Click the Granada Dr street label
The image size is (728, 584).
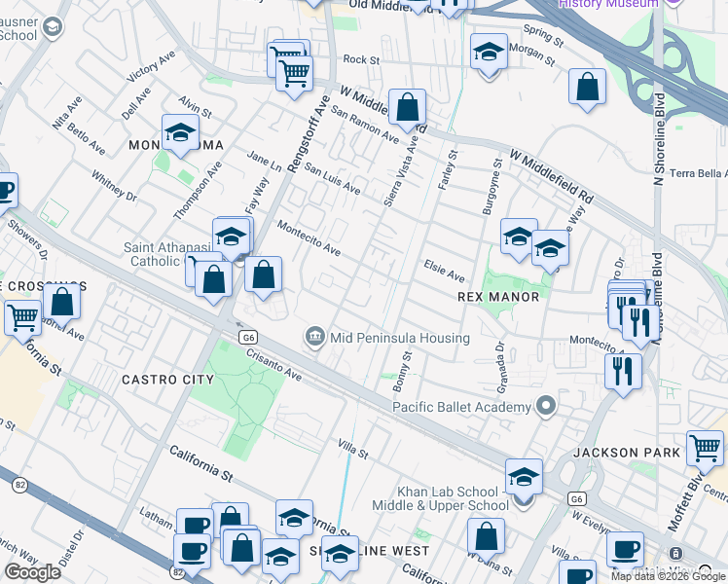(x=501, y=368)
